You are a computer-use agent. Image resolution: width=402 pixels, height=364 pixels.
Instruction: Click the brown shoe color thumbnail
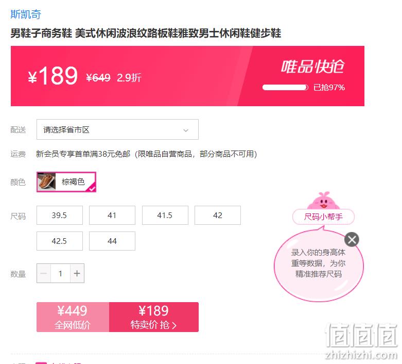[46, 182]
